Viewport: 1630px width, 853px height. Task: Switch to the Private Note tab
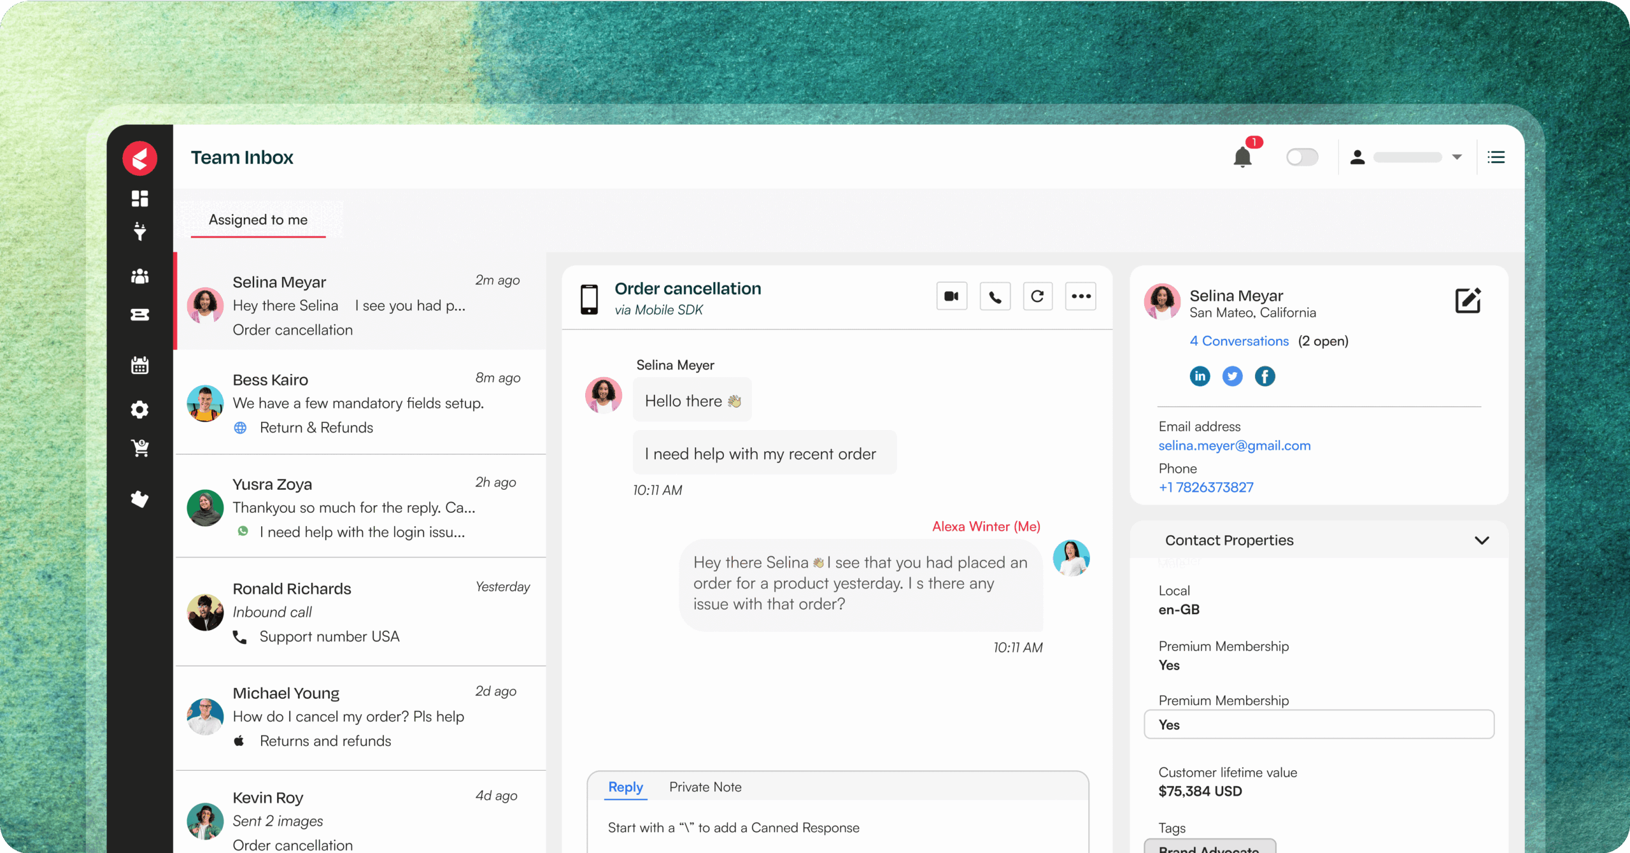[x=705, y=787]
